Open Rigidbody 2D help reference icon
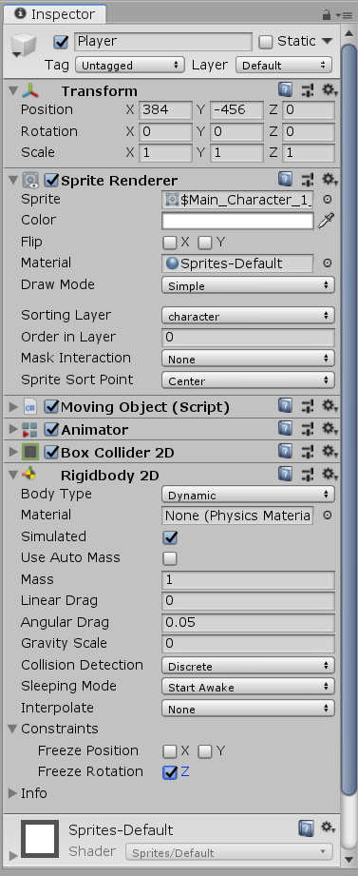The image size is (358, 876). click(x=285, y=475)
